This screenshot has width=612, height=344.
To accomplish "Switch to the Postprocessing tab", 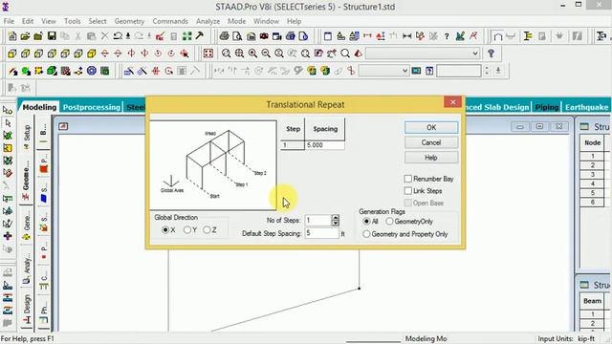I will (92, 107).
